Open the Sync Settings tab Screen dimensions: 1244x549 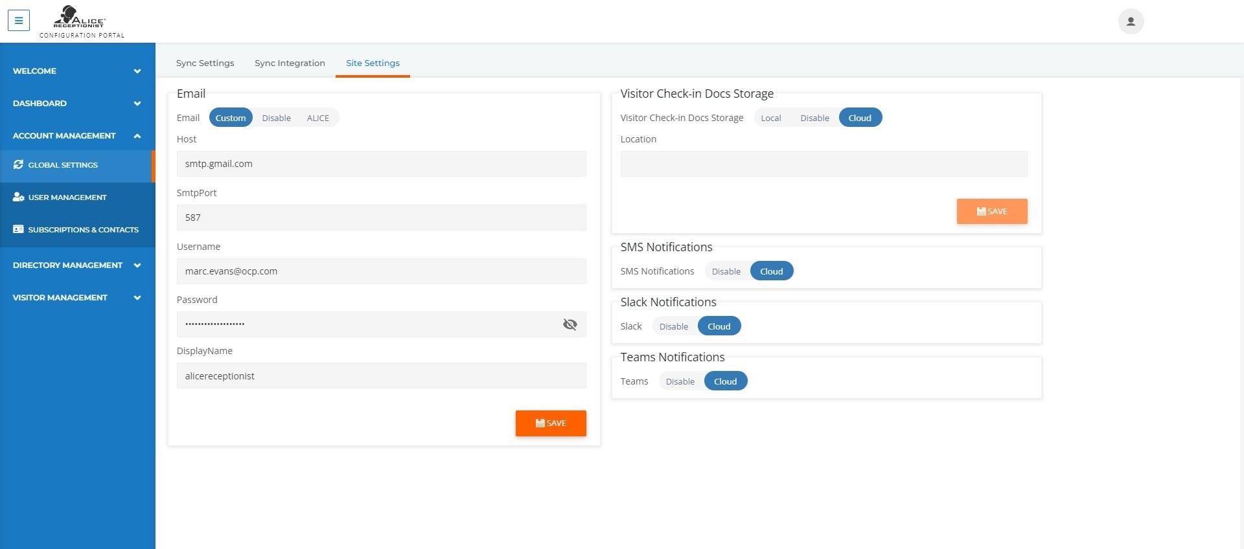coord(205,63)
